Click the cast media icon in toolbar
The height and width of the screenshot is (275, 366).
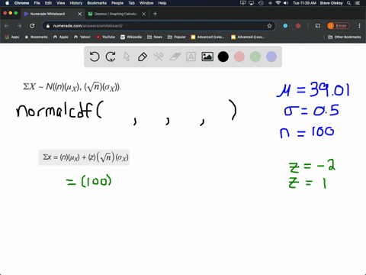click(x=318, y=26)
